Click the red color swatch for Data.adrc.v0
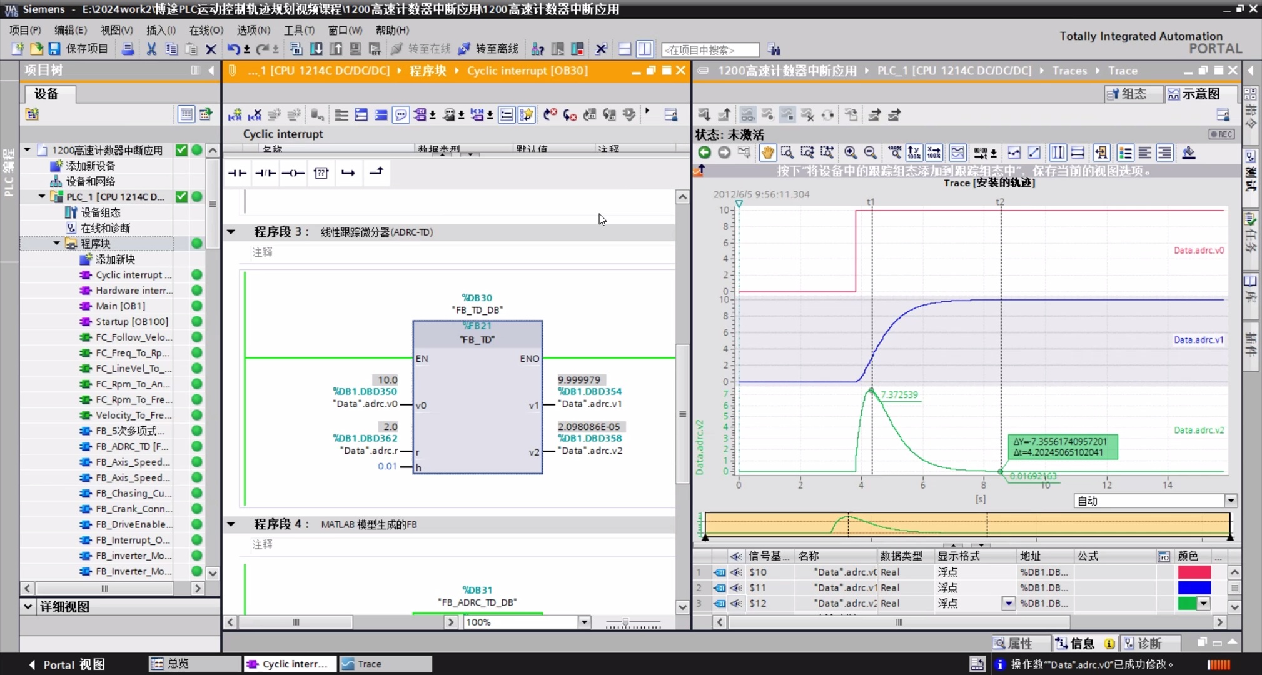The width and height of the screenshot is (1262, 675). [x=1194, y=572]
